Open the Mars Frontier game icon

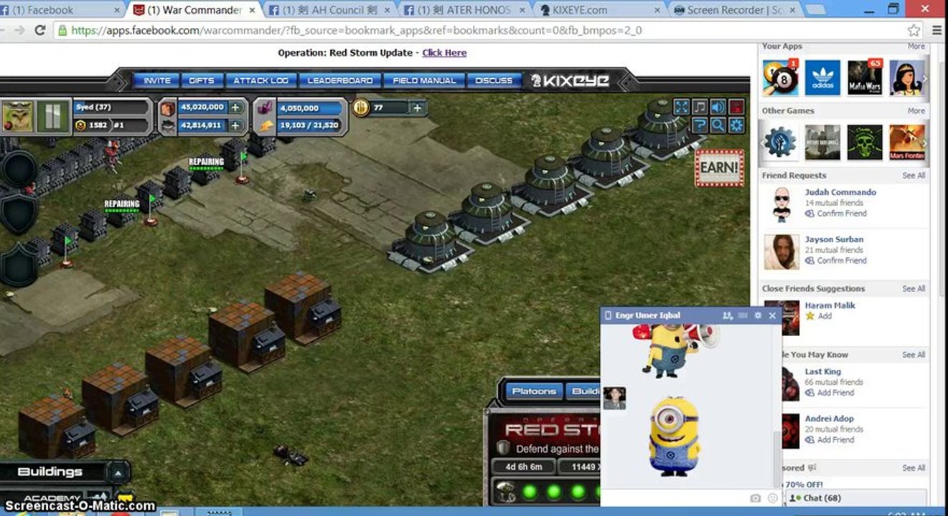(907, 142)
